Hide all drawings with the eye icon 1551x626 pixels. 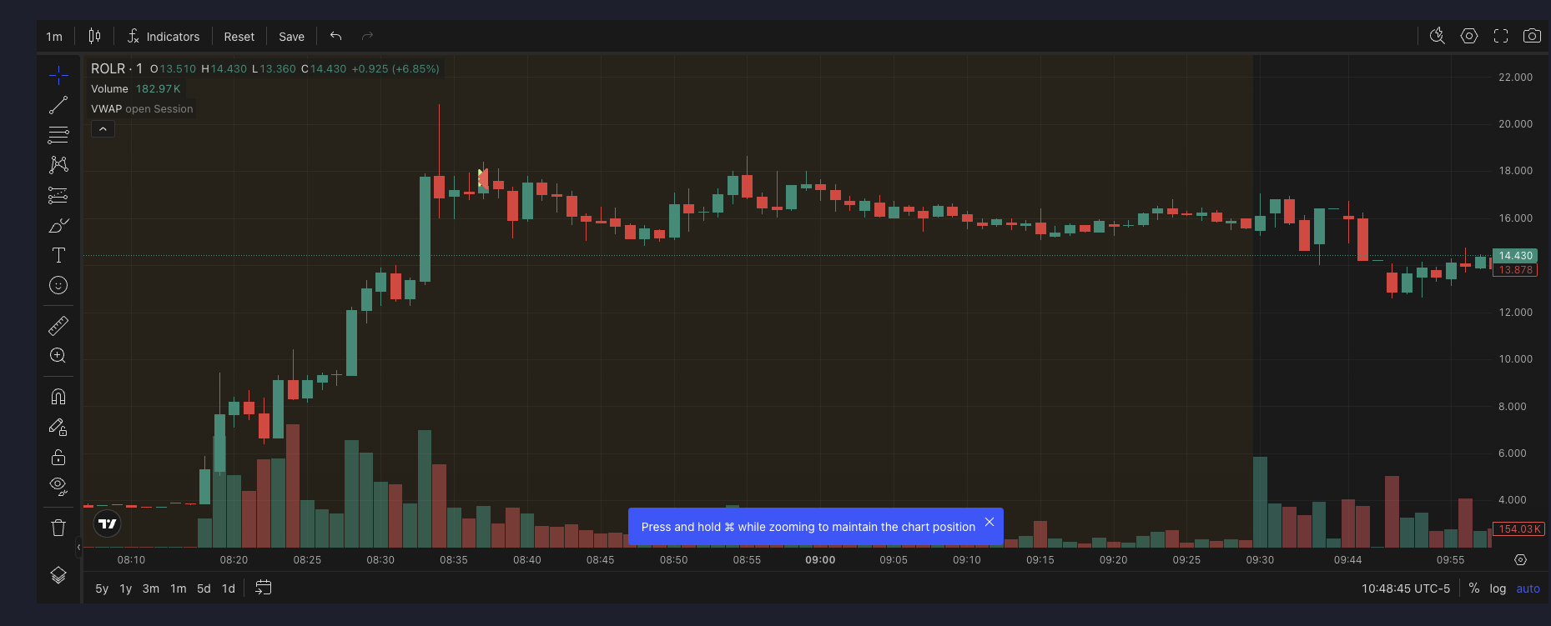[58, 485]
